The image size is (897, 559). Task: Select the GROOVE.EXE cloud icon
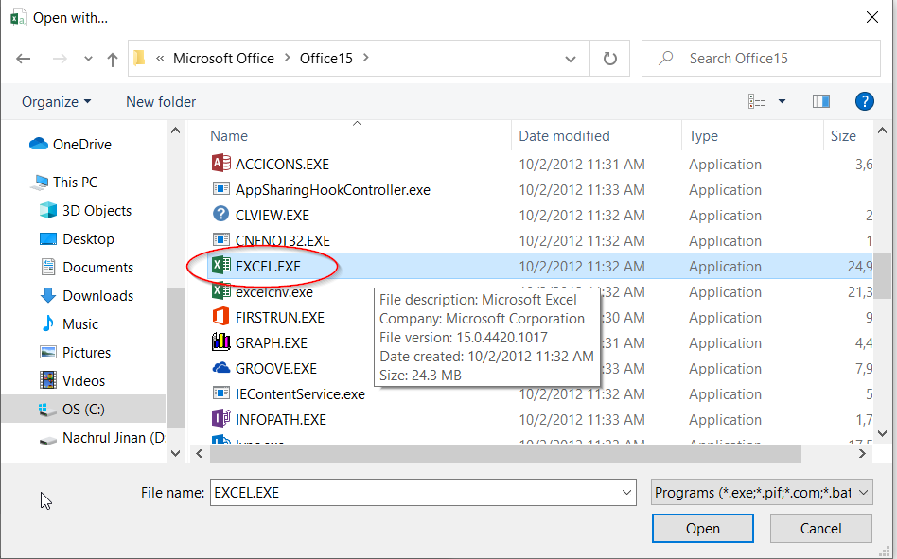[x=220, y=368]
